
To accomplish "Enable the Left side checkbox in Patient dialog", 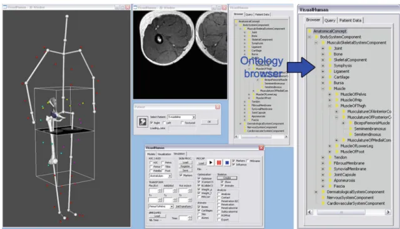I will click(164, 123).
